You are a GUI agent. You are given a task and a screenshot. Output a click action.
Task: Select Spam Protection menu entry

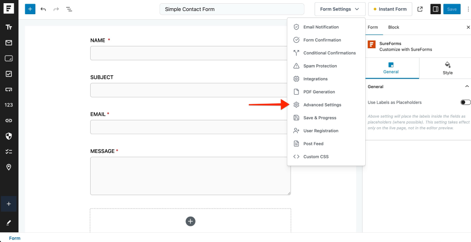pyautogui.click(x=320, y=66)
